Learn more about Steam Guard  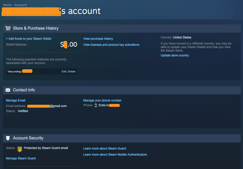[104, 148]
